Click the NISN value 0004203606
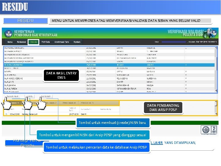This screenshot has height=166, width=221. point(15,114)
